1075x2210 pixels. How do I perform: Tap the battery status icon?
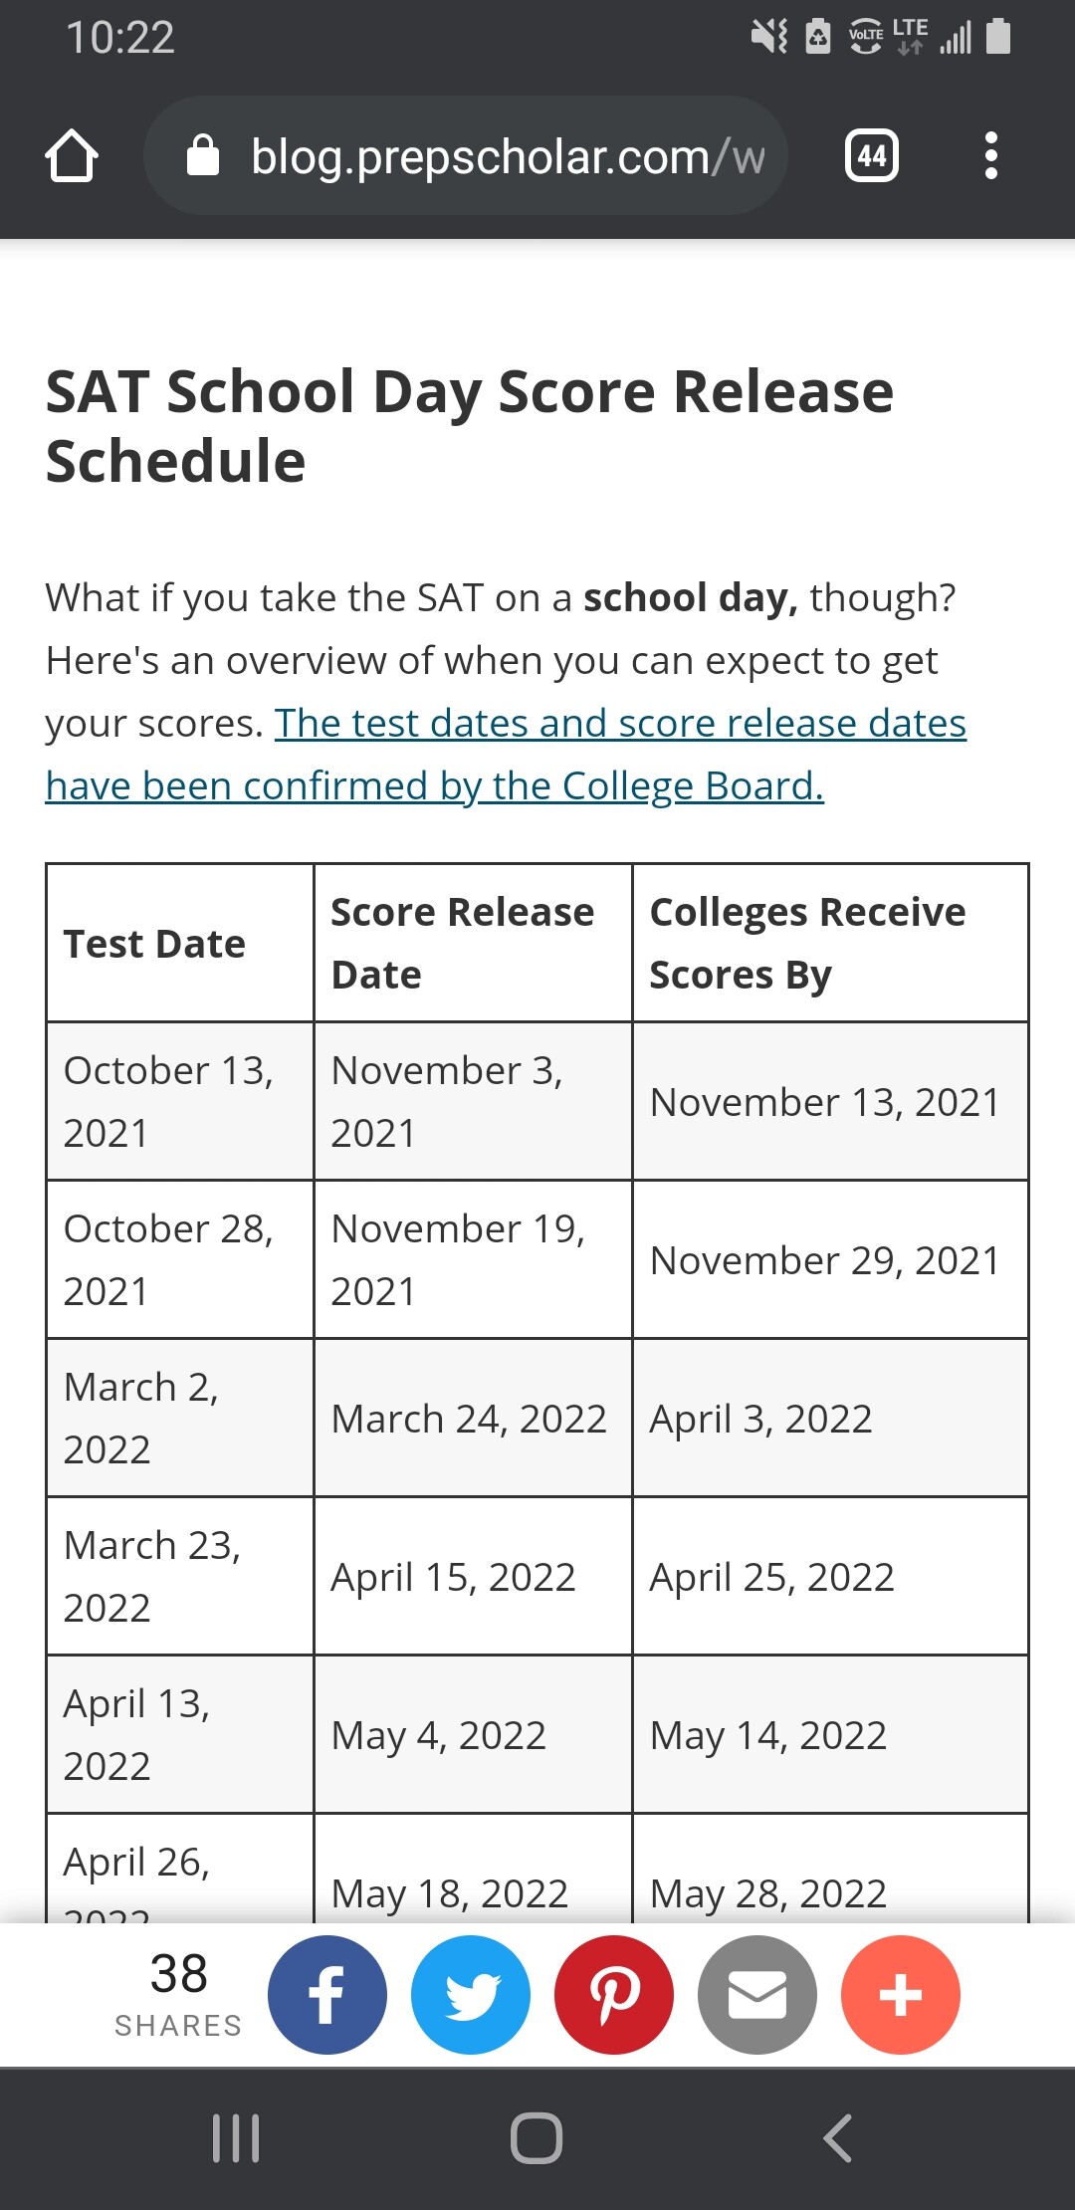[998, 37]
